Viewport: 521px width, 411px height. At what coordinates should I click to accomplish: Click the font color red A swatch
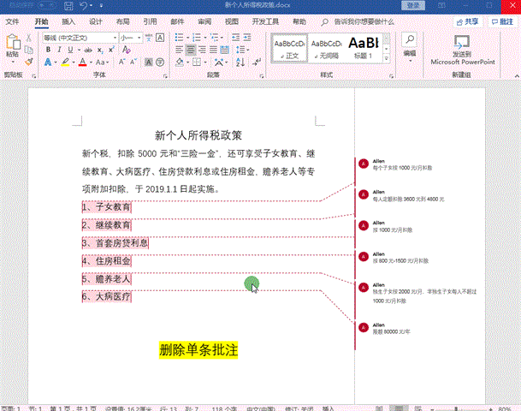coord(82,62)
